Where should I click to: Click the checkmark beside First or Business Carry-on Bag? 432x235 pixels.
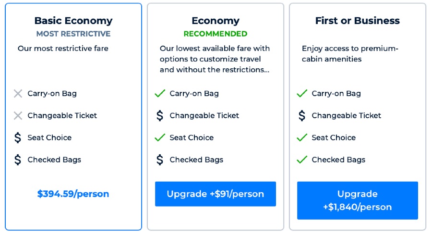click(x=302, y=94)
